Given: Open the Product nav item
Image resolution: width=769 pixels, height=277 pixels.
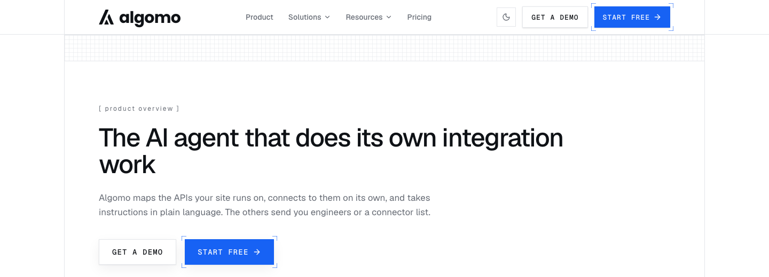Looking at the screenshot, I should (260, 17).
